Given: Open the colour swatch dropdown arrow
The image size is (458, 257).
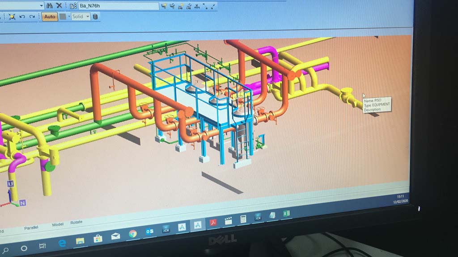Looking at the screenshot, I should click(x=69, y=17).
